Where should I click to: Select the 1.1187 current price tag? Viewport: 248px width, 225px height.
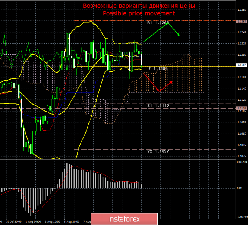pyautogui.click(x=241, y=65)
